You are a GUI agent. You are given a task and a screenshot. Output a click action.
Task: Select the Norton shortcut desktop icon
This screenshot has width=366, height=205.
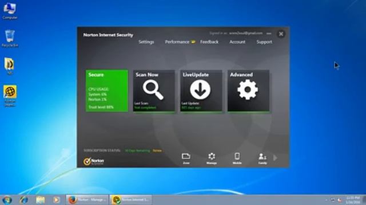(x=10, y=96)
